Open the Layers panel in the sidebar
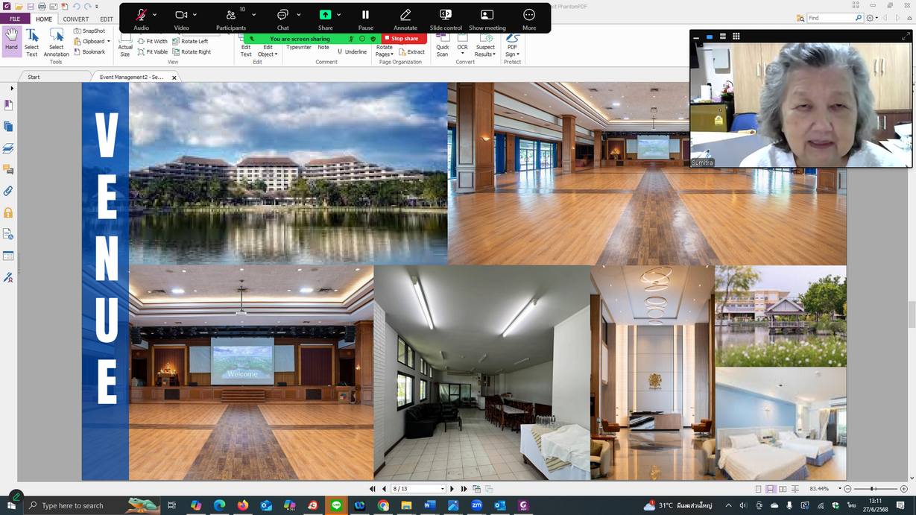Viewport: 916px width, 515px height. click(8, 148)
